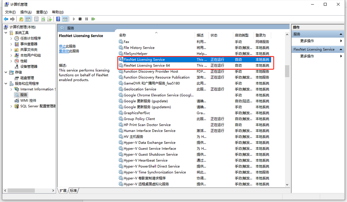Click the Export List toolbar icon
The height and width of the screenshot is (202, 347).
tap(49, 19)
